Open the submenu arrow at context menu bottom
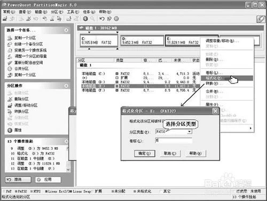This screenshot has height=201, width=267. 250,128
